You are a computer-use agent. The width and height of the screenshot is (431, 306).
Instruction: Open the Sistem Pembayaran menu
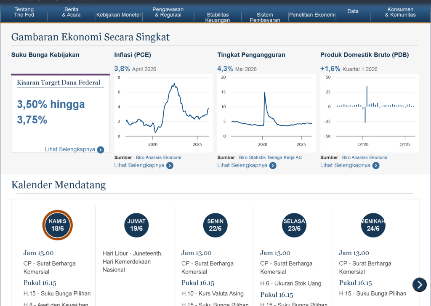[x=265, y=17]
